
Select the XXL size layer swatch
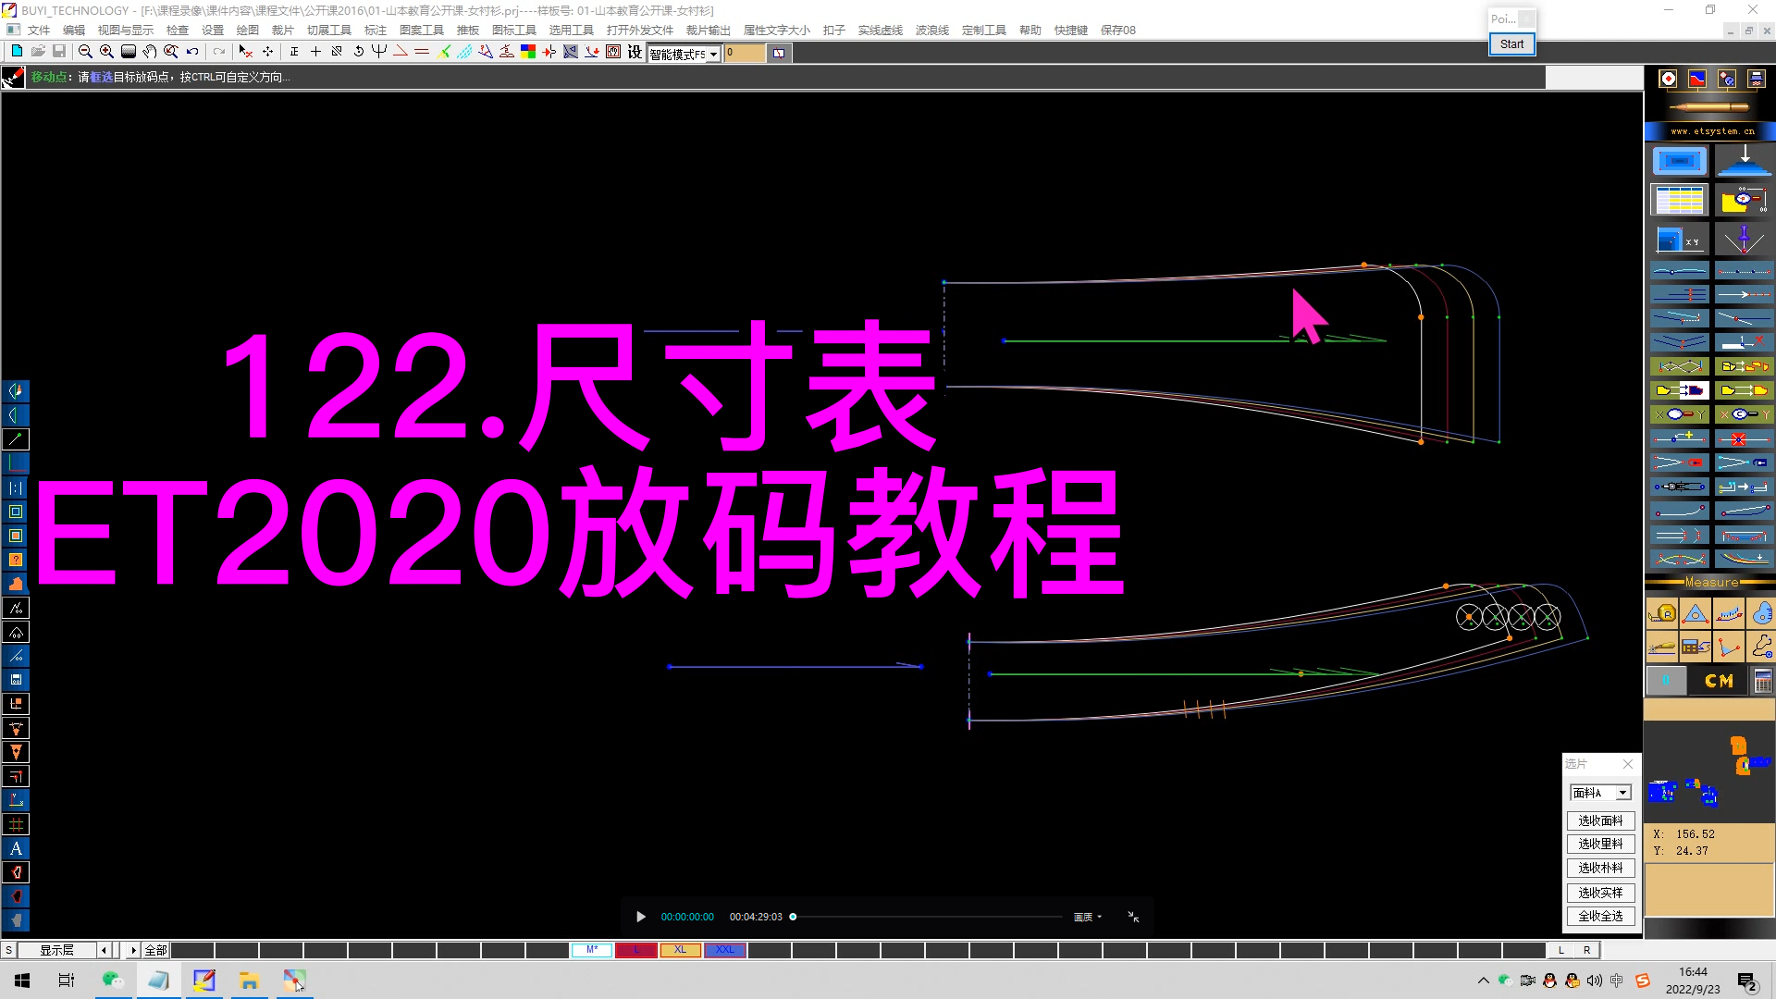point(724,950)
